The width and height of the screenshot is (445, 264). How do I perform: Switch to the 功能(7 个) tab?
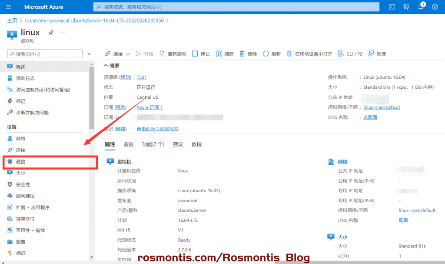coord(153,144)
